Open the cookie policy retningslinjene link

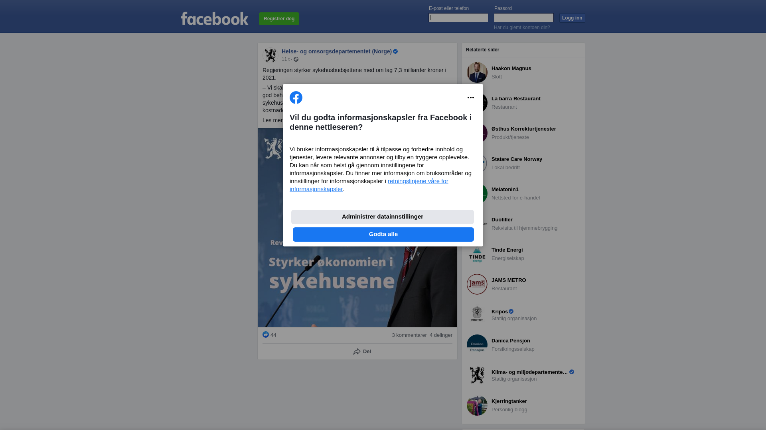(369, 185)
